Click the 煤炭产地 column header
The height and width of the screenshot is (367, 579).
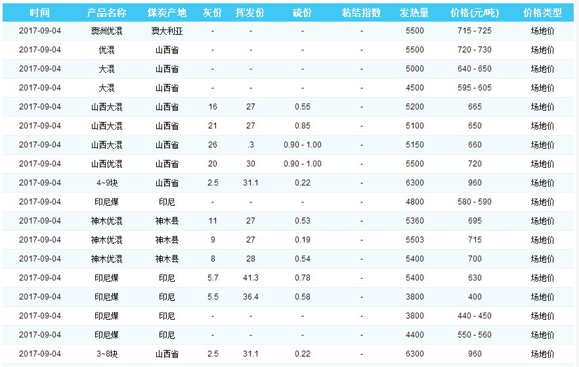tap(167, 13)
